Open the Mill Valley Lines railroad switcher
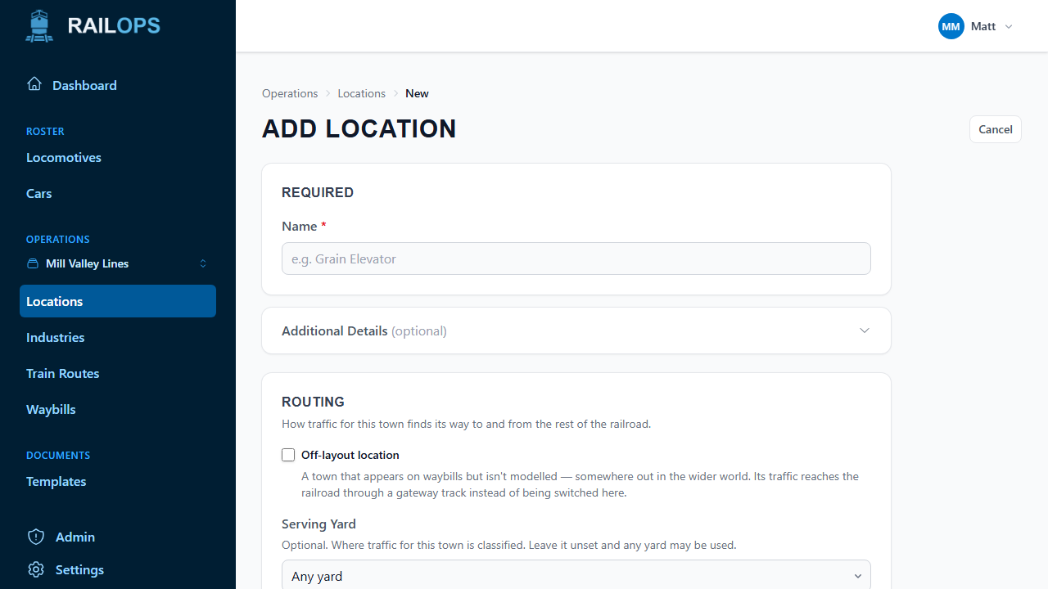1048x589 pixels. (x=118, y=263)
